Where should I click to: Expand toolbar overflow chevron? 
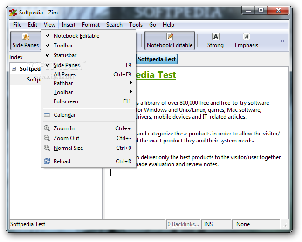[x=282, y=41]
